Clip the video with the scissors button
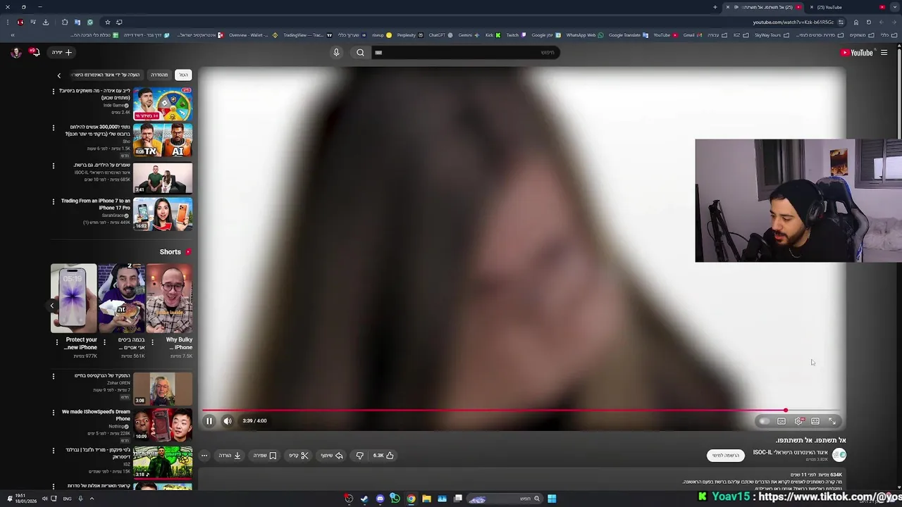The width and height of the screenshot is (902, 507). tap(299, 456)
